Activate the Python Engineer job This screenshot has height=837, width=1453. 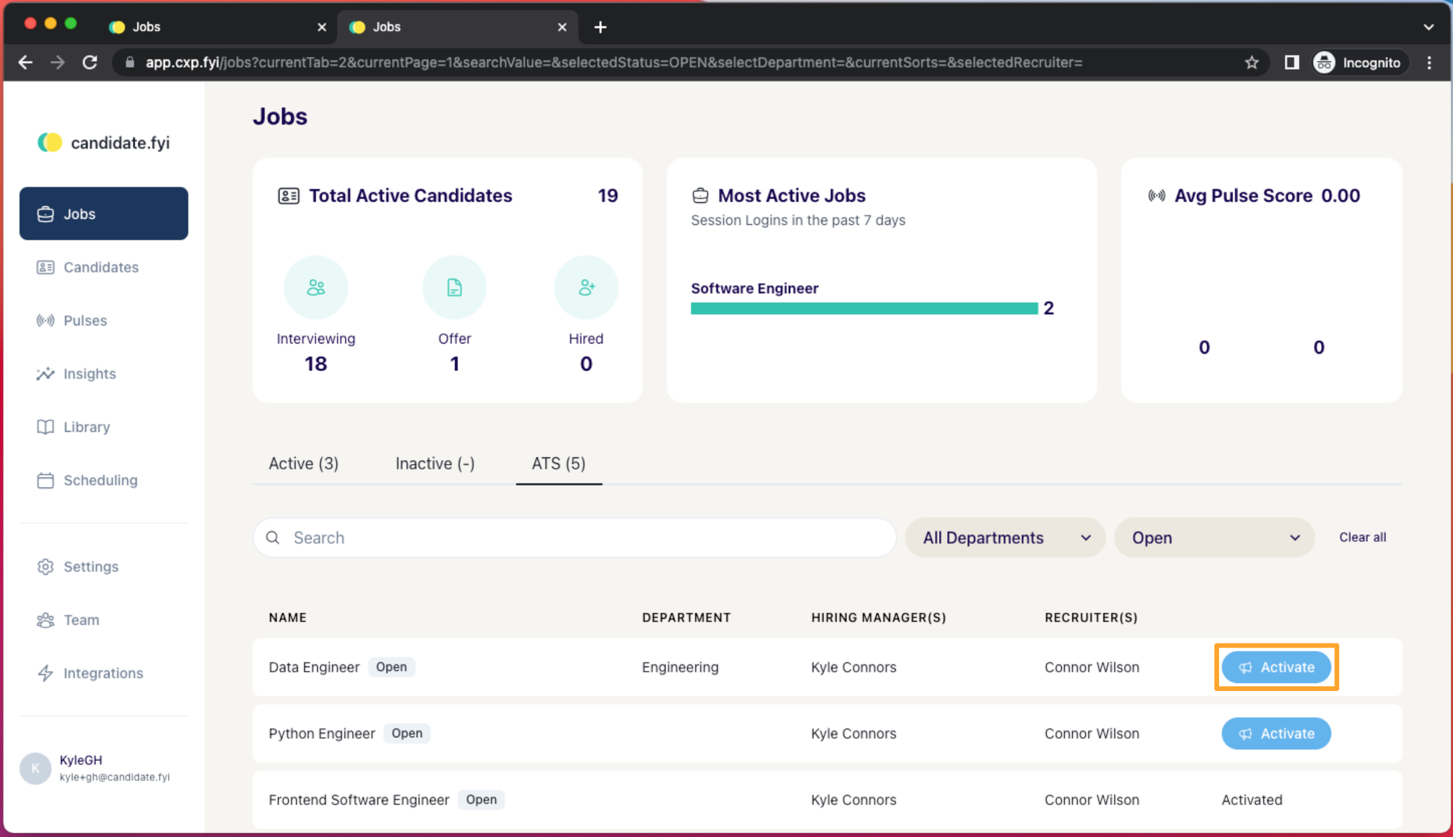click(x=1277, y=733)
